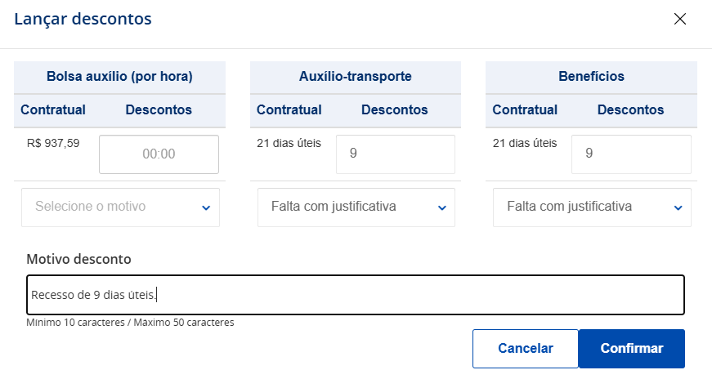Image resolution: width=712 pixels, height=379 pixels.
Task: Click Descontos column label under Bolsa auxílio
Action: click(x=159, y=109)
